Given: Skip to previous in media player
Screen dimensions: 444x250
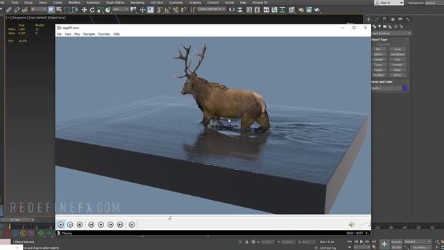Looking at the screenshot, I should (91, 224).
